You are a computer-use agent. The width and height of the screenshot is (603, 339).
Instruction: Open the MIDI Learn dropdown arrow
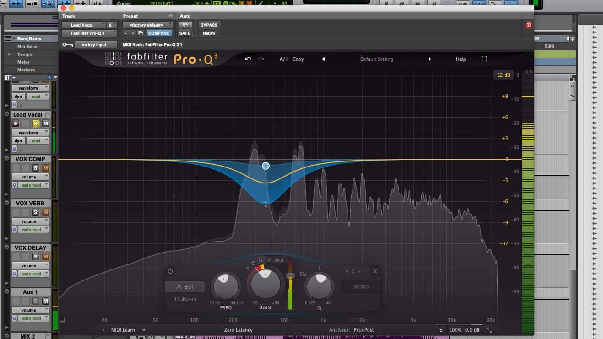pos(144,330)
